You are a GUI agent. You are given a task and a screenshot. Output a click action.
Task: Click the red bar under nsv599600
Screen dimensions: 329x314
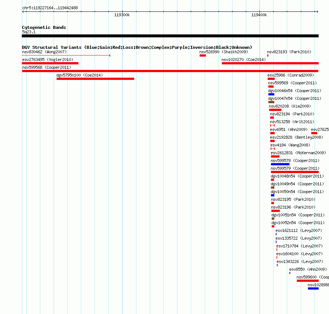pyautogui.click(x=308, y=281)
